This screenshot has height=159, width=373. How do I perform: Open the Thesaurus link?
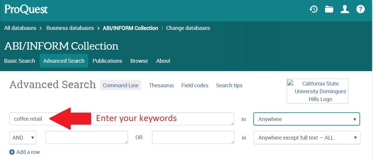point(161,85)
